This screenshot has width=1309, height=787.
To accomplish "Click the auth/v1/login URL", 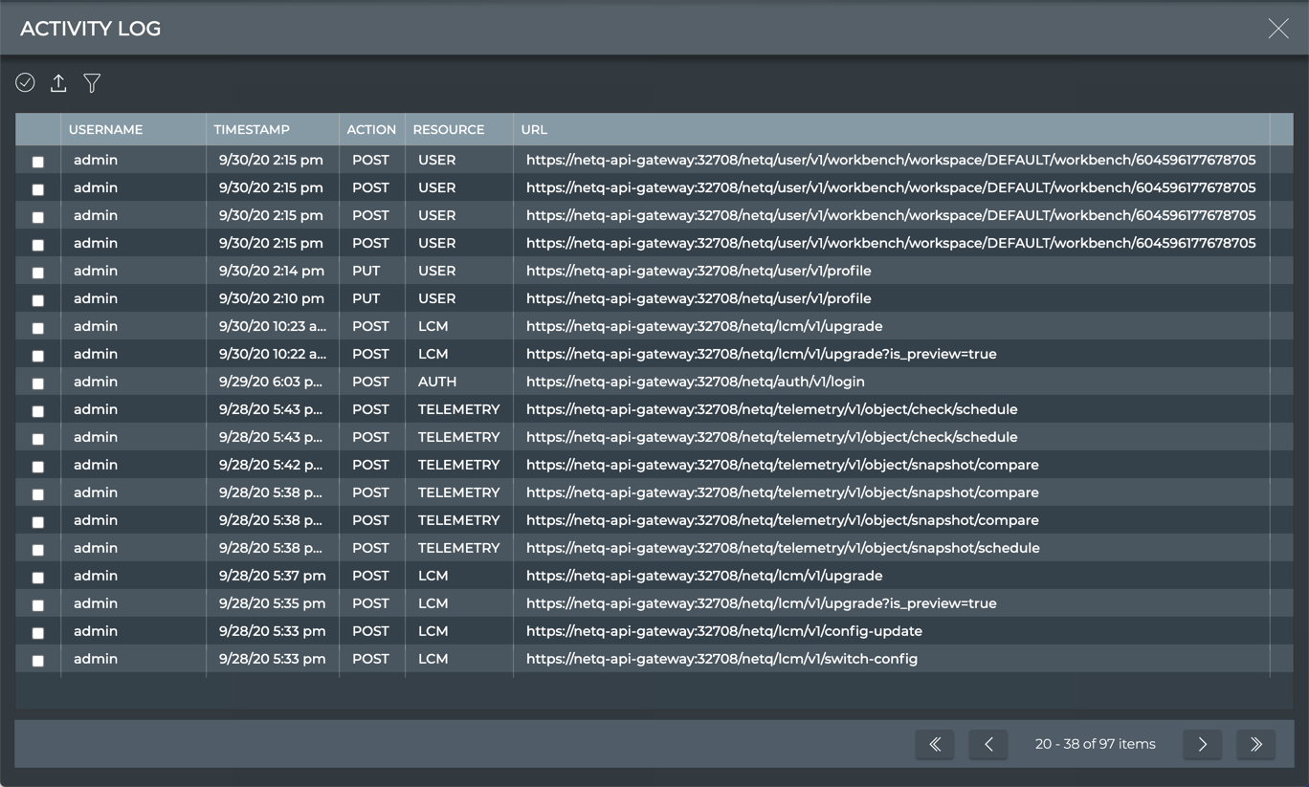I will click(x=695, y=382).
